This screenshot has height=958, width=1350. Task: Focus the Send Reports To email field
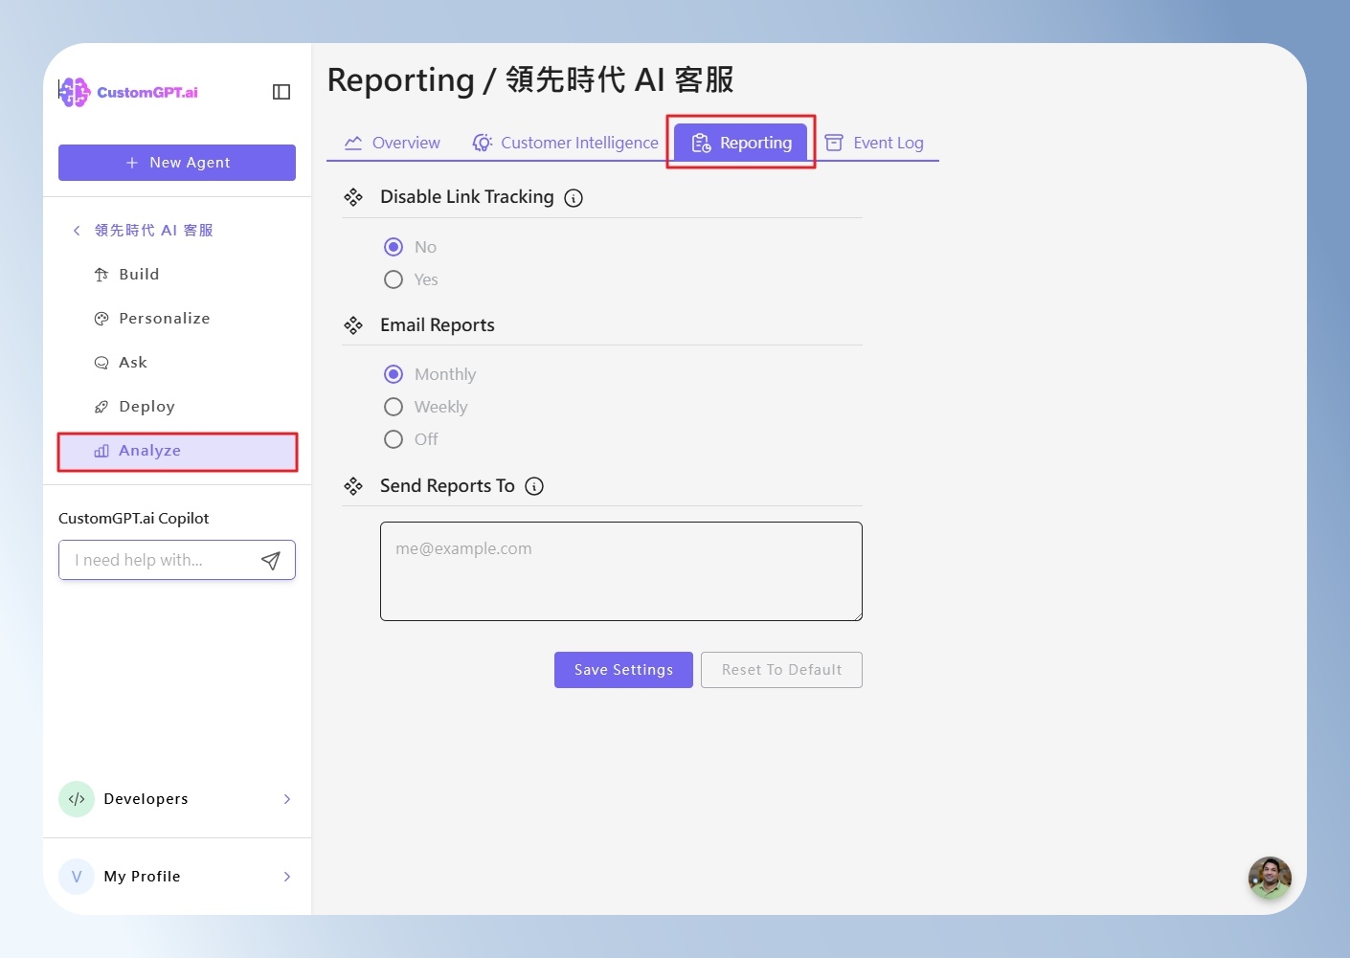[x=621, y=571]
